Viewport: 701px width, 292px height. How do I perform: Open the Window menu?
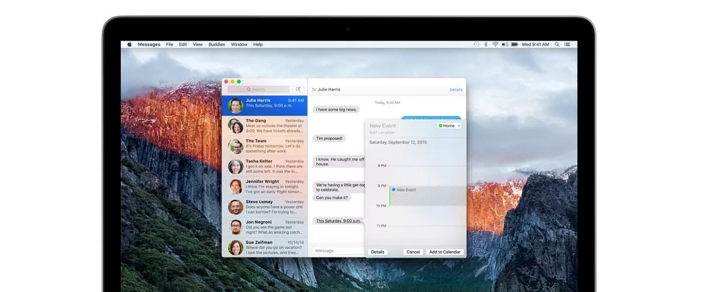(x=239, y=44)
